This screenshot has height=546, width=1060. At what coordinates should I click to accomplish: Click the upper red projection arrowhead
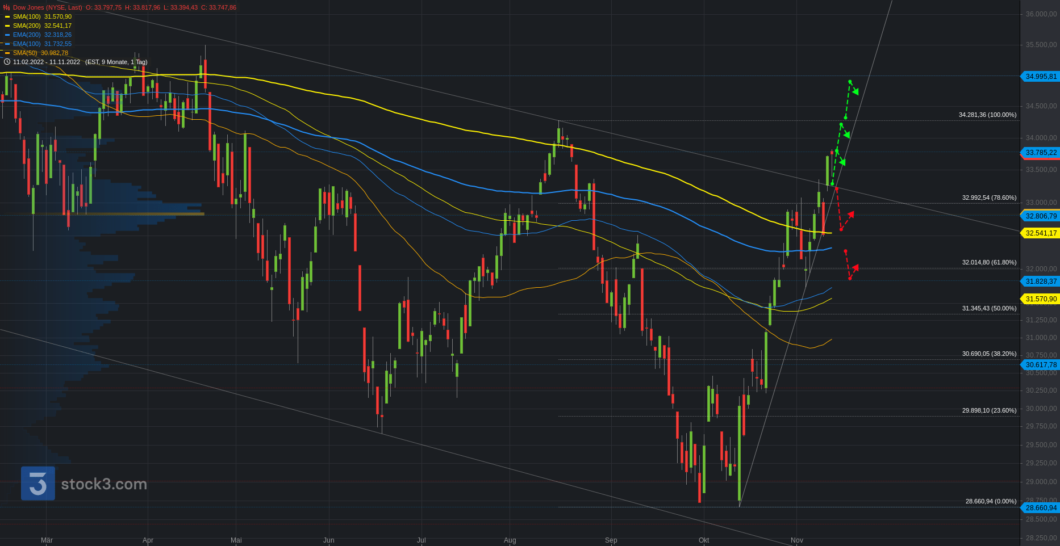coord(850,214)
